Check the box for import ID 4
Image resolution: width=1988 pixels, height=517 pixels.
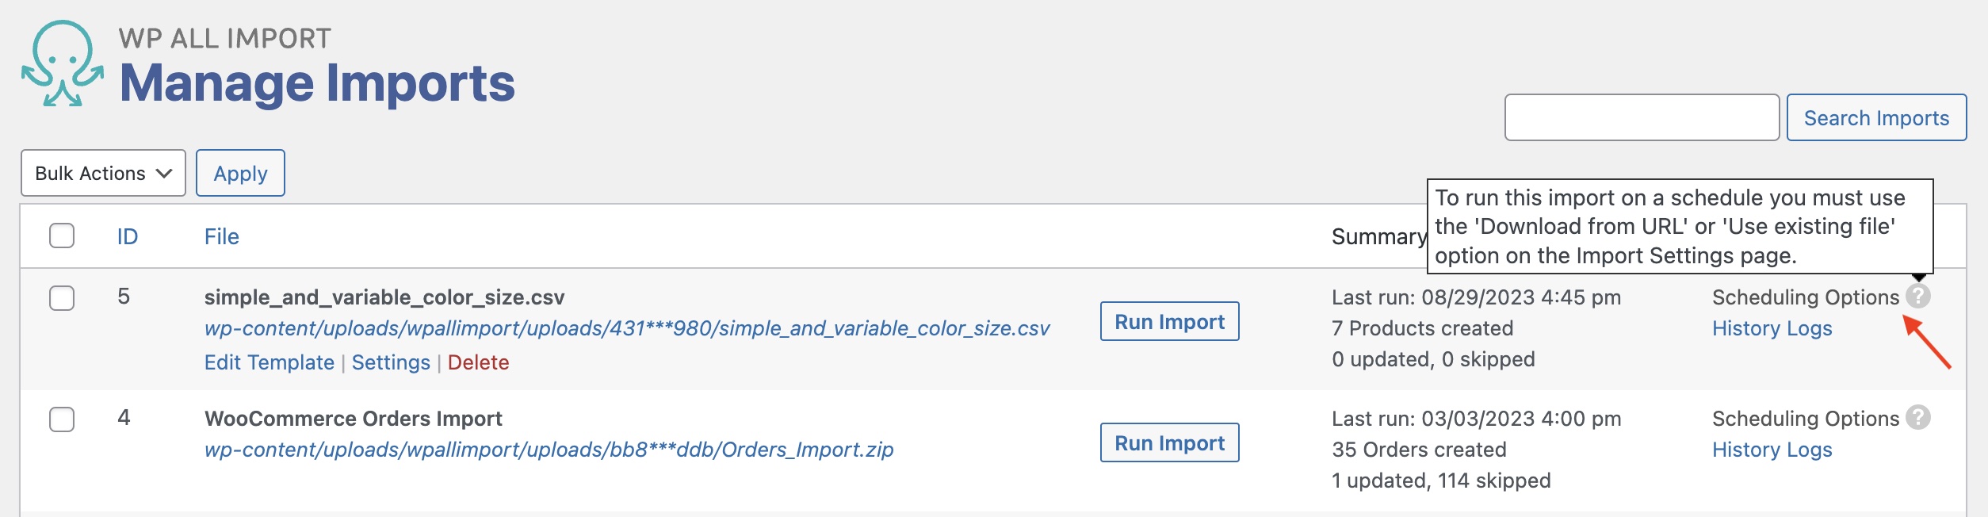62,419
